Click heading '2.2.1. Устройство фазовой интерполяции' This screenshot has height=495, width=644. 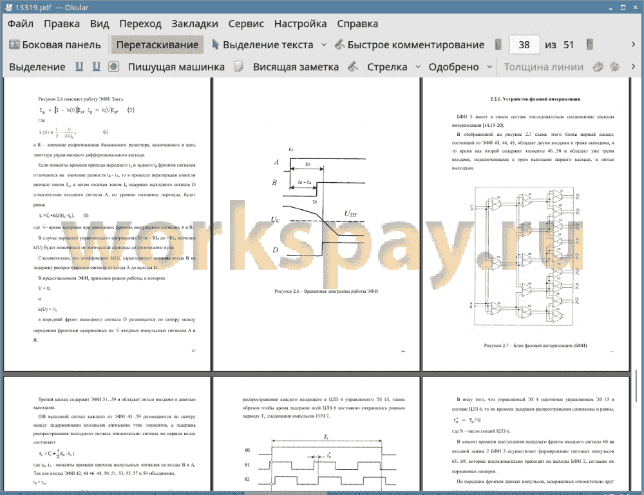[x=535, y=99]
